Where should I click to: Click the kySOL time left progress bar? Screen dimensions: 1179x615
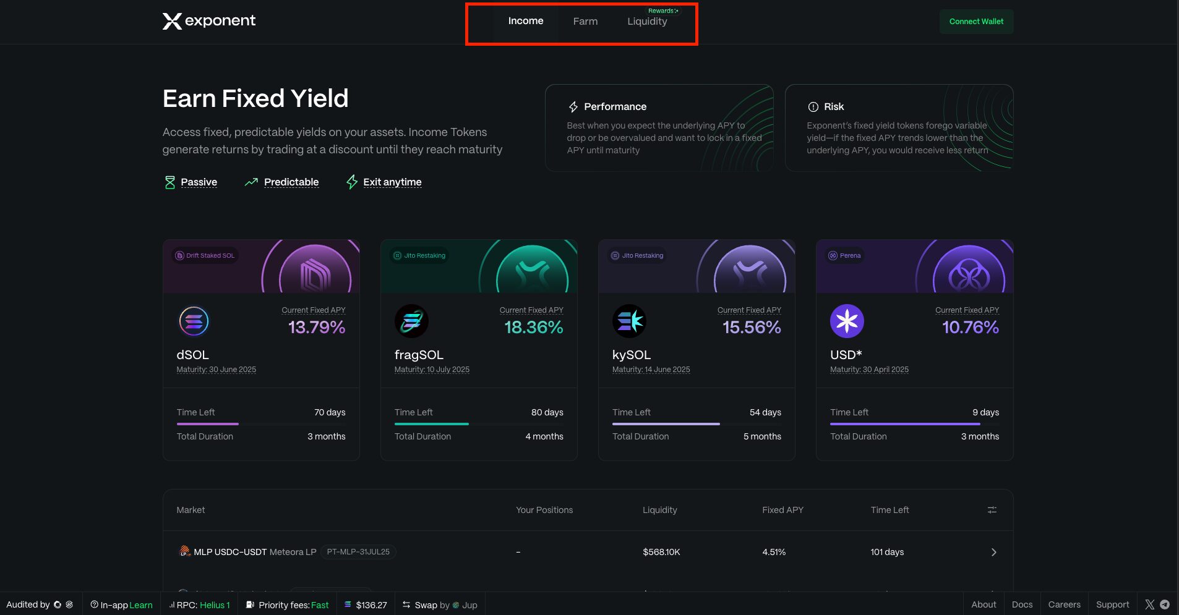(x=697, y=424)
